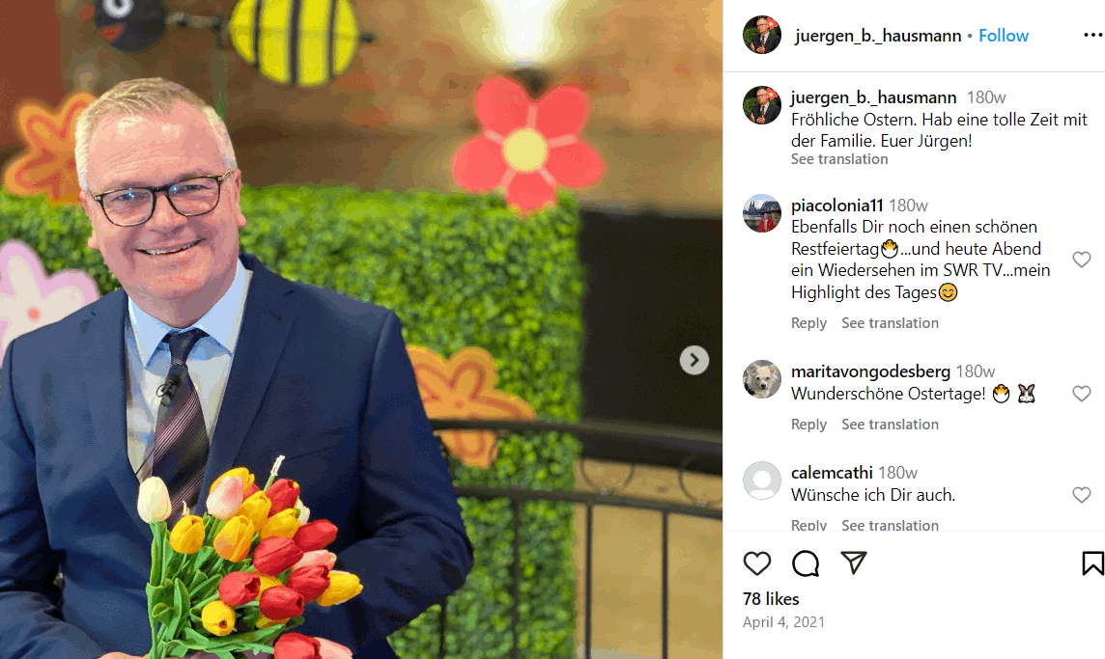Reply to maritavongodesberg's comment

pyautogui.click(x=808, y=425)
